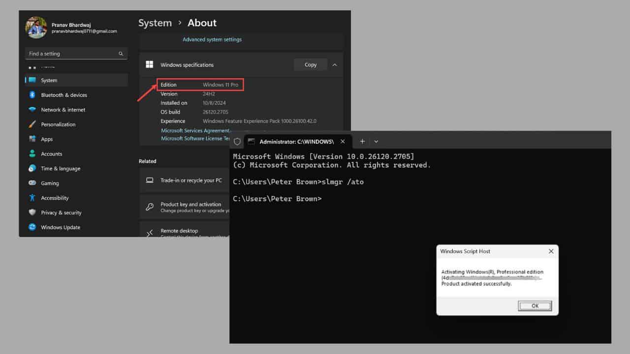
Task: Open the Apps icon in sidebar
Action: pos(32,139)
